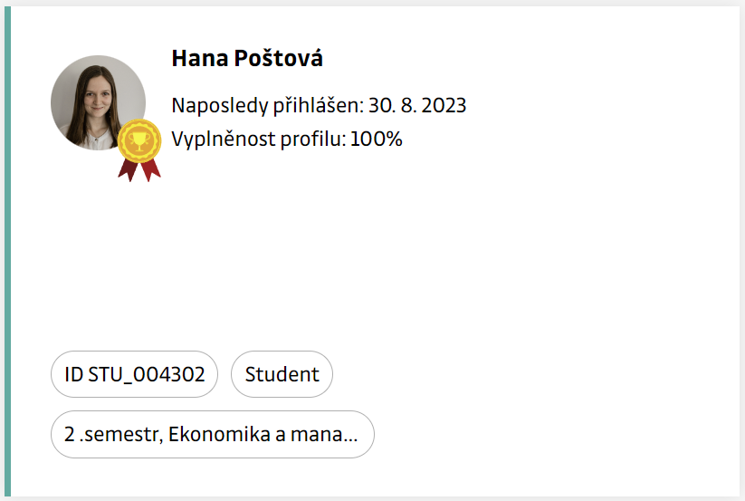This screenshot has height=501, width=745.
Task: Click the trophy cup symbol inside medallion
Action: click(139, 140)
